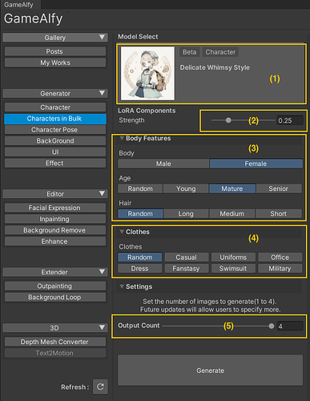Select Male body type
310x401 pixels.
click(x=163, y=164)
